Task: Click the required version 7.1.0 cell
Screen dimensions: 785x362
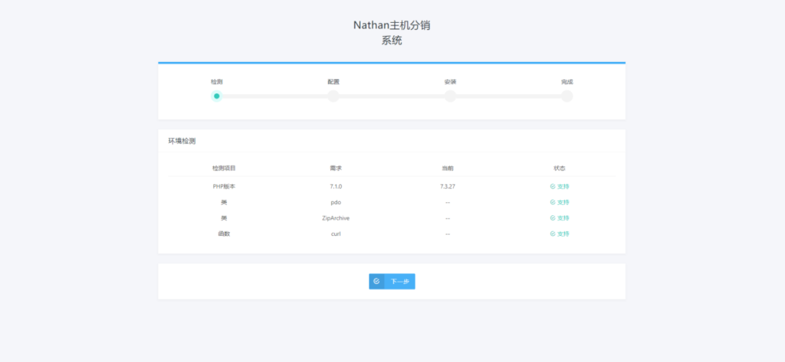Action: 336,187
